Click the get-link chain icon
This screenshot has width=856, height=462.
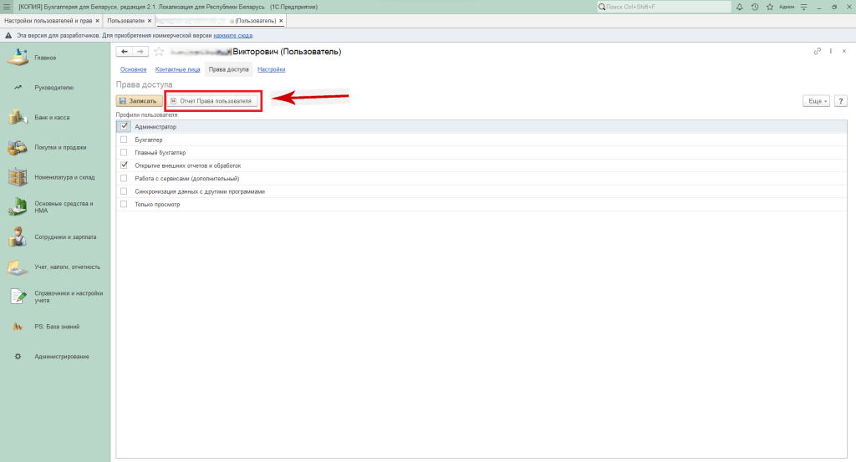[817, 52]
